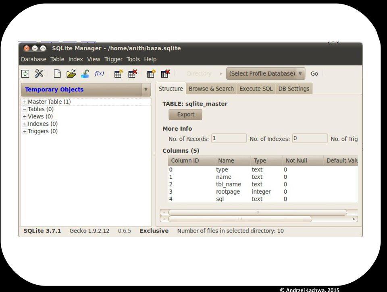Sort by Name column header
The height and width of the screenshot is (292, 387).
233,161
